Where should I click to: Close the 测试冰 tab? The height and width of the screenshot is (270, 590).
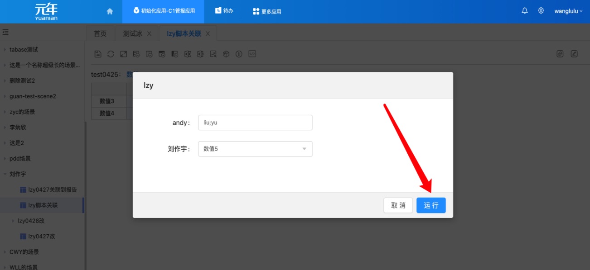click(x=149, y=34)
